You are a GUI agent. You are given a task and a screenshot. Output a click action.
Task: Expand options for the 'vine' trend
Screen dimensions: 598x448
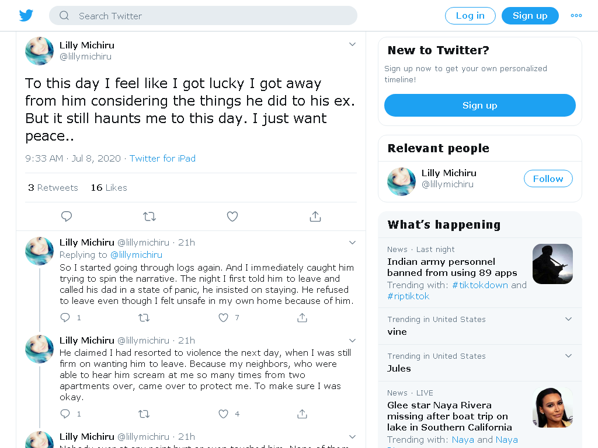coord(568,319)
